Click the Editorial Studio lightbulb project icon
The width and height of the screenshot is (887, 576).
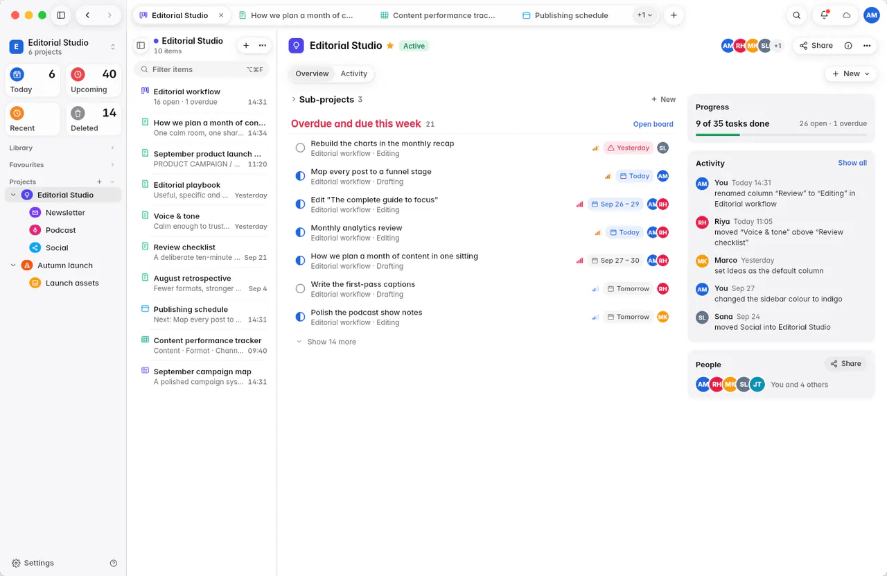click(x=296, y=46)
